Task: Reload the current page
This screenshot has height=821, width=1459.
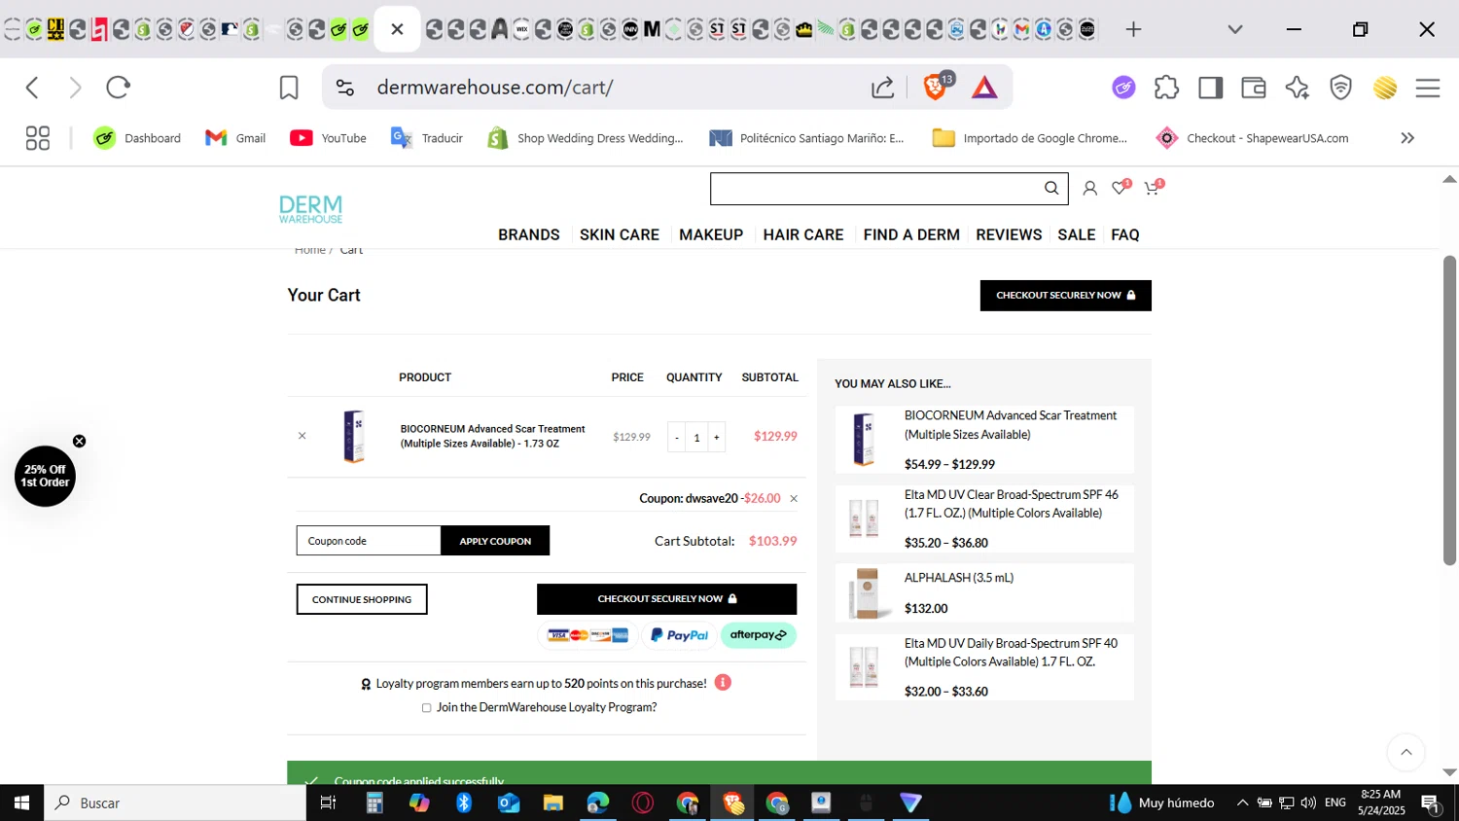Action: [x=118, y=88]
